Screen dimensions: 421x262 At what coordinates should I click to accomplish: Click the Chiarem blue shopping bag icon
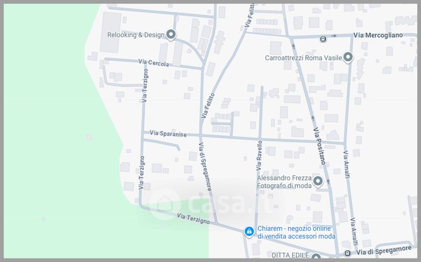[248, 231]
